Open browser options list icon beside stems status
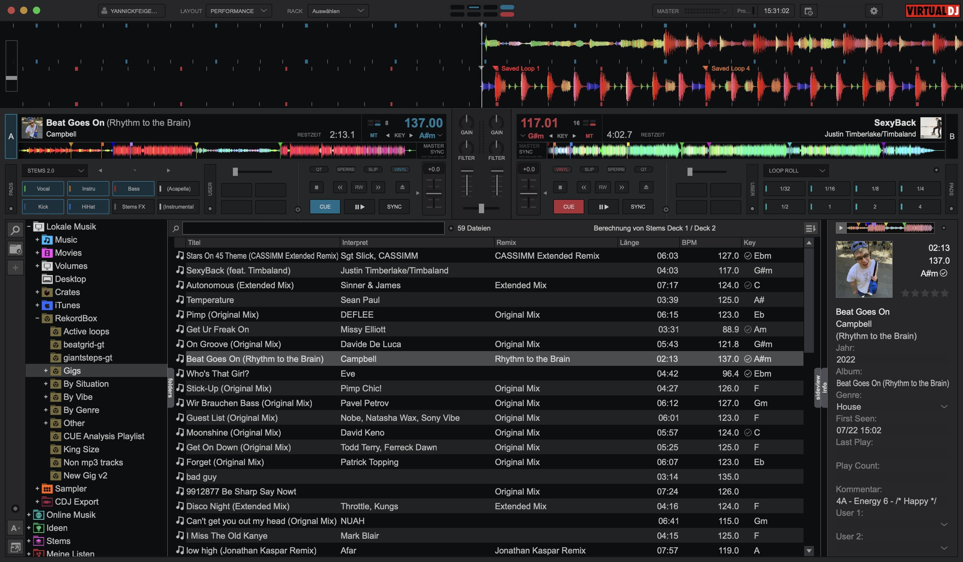 [x=810, y=229]
